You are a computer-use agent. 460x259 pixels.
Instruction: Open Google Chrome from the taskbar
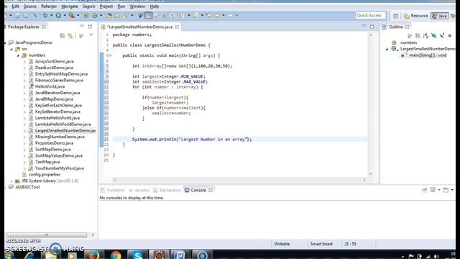[116, 255]
